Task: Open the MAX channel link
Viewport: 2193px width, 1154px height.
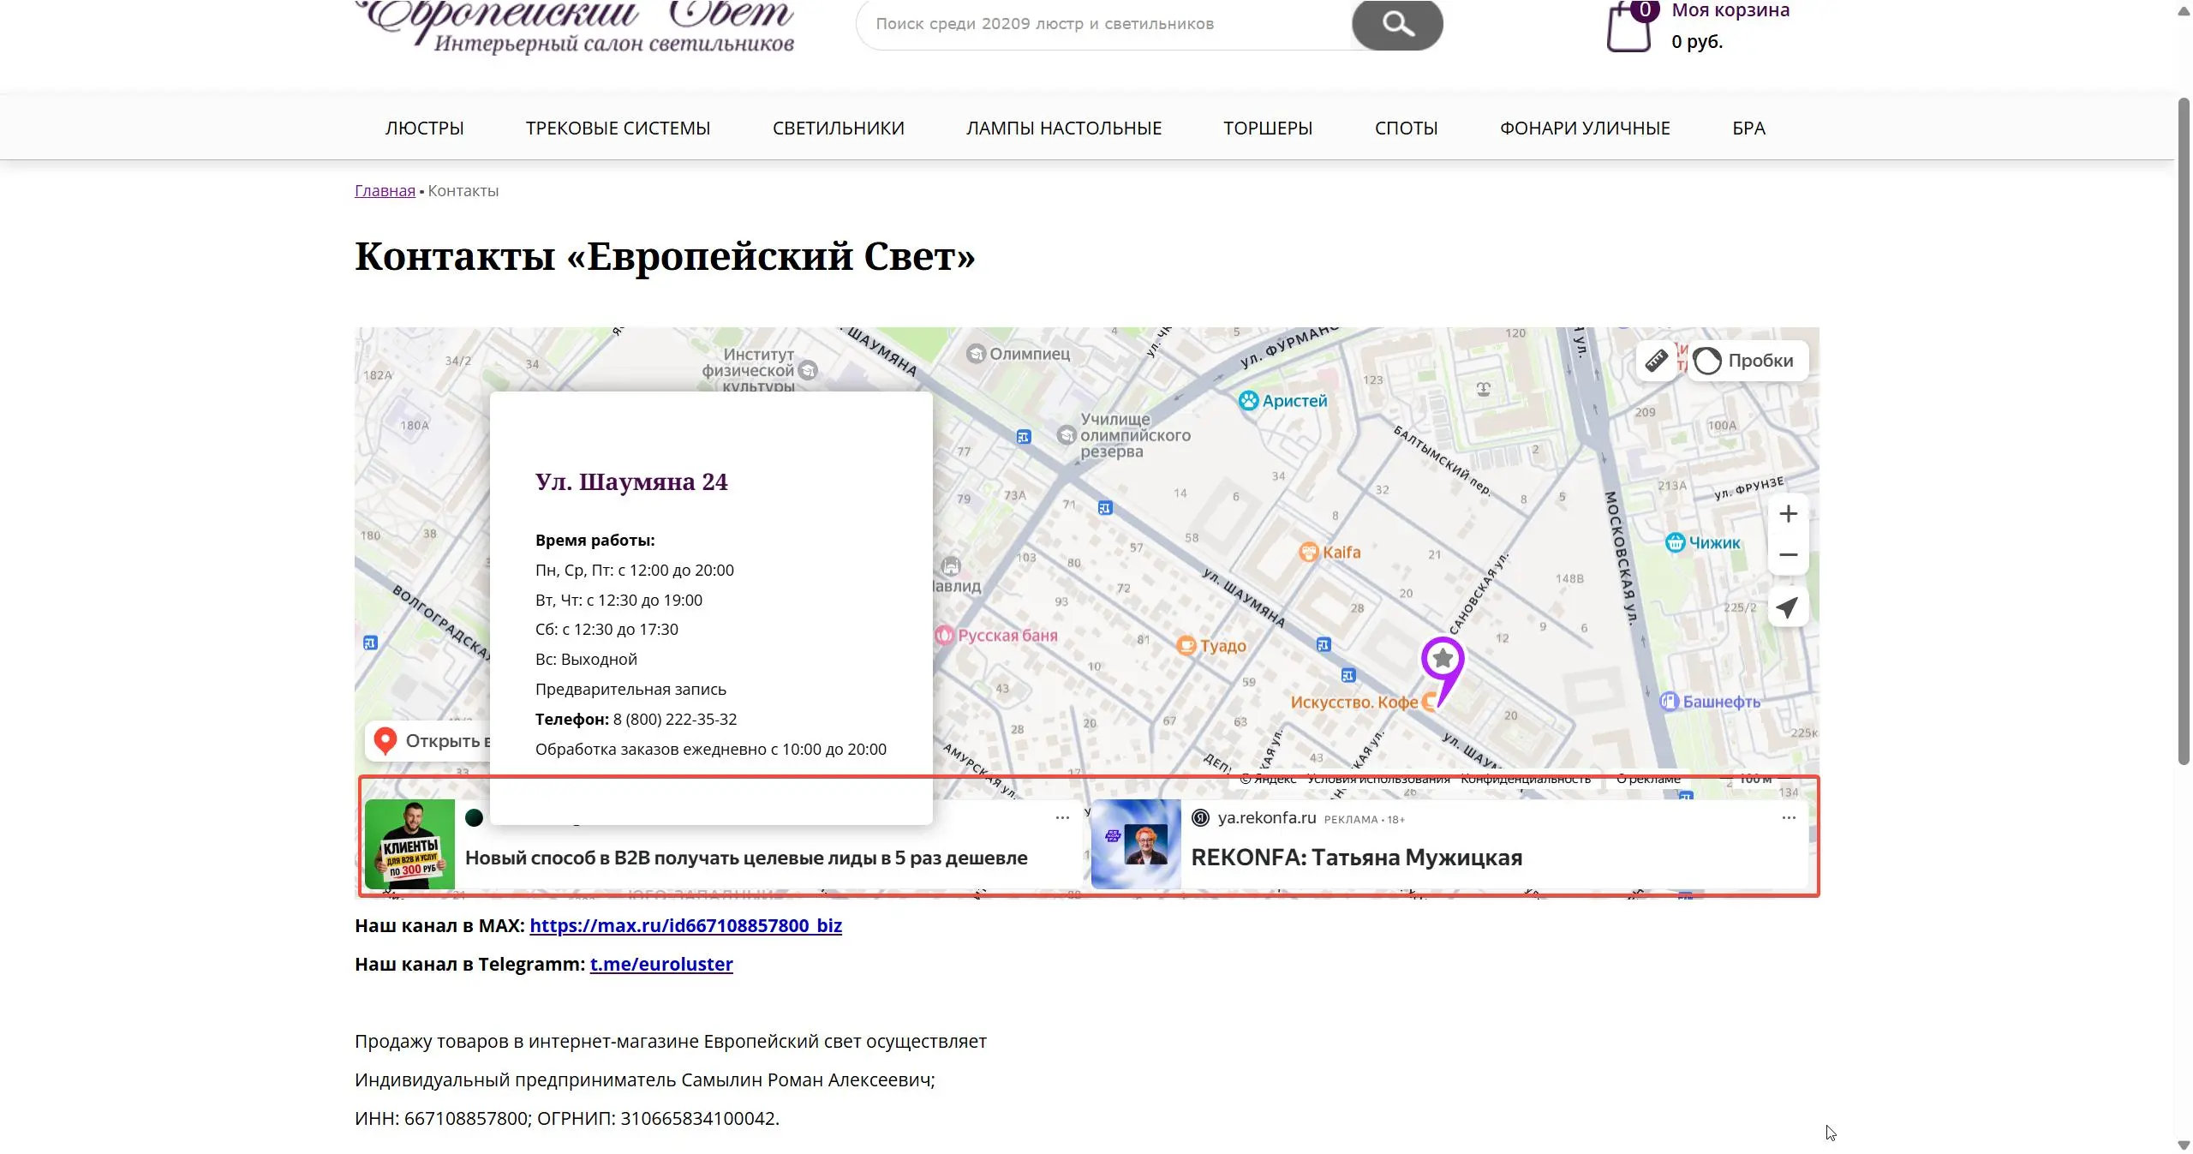Action: coord(685,926)
